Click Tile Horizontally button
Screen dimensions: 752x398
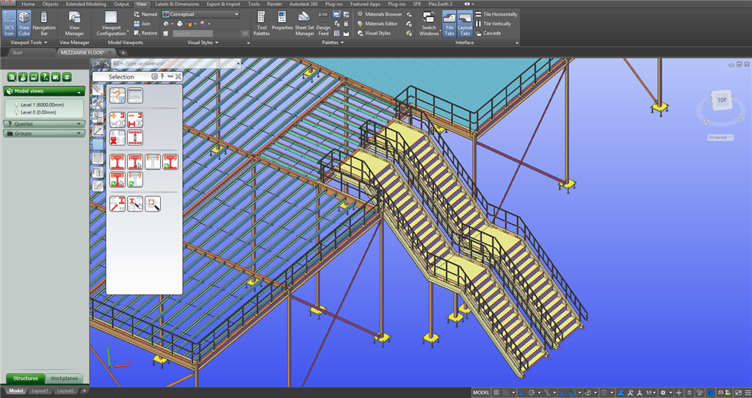[499, 14]
